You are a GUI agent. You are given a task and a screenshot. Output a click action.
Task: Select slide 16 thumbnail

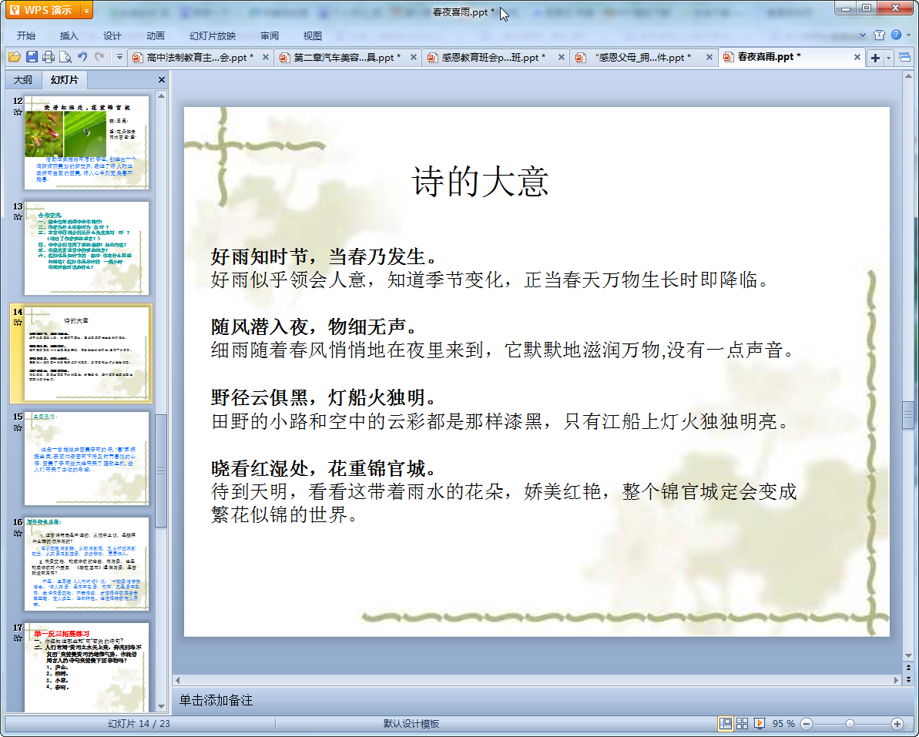[86, 564]
